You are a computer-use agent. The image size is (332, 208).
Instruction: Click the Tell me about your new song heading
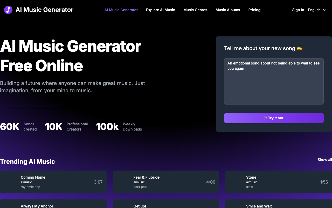[x=263, y=48]
